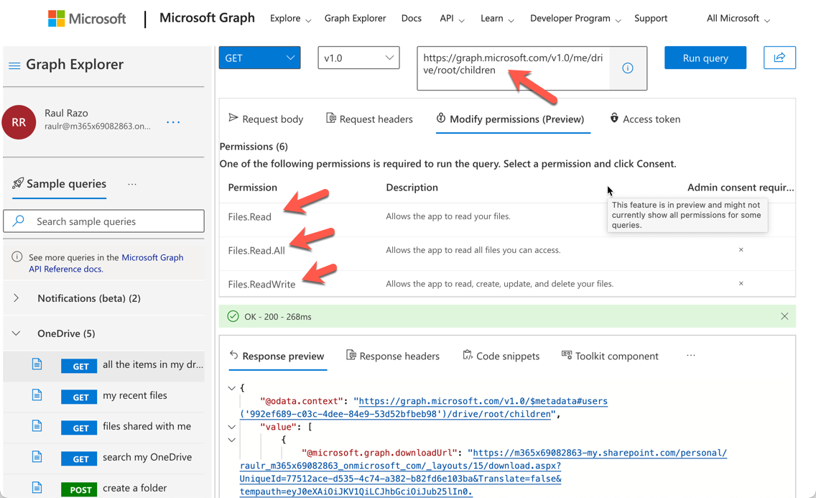Select the POST 'create a folder' sample query
816x498 pixels.
pos(104,487)
